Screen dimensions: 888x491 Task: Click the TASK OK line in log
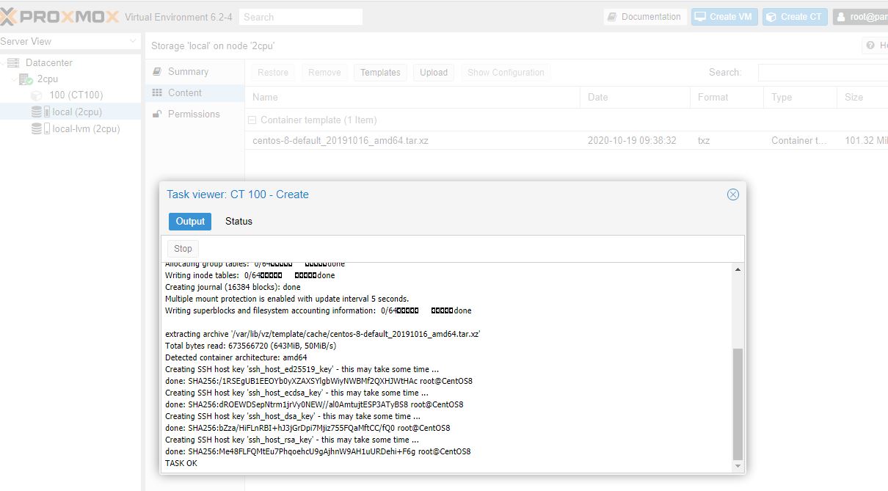click(181, 464)
